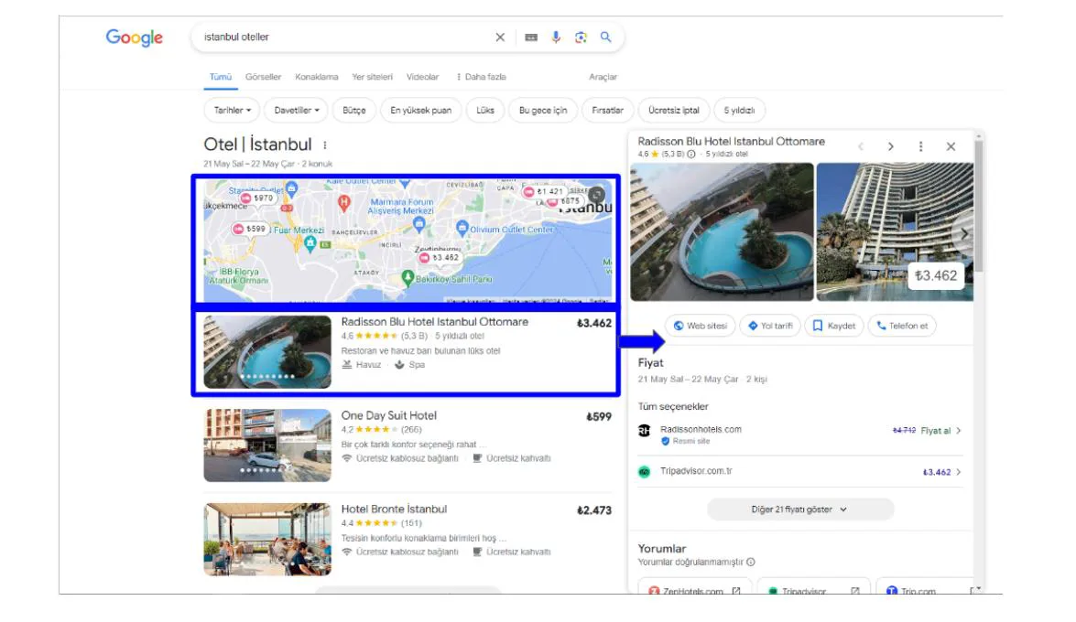Click the large pool photo in the hotel panel
The width and height of the screenshot is (1076, 622).
click(x=722, y=231)
